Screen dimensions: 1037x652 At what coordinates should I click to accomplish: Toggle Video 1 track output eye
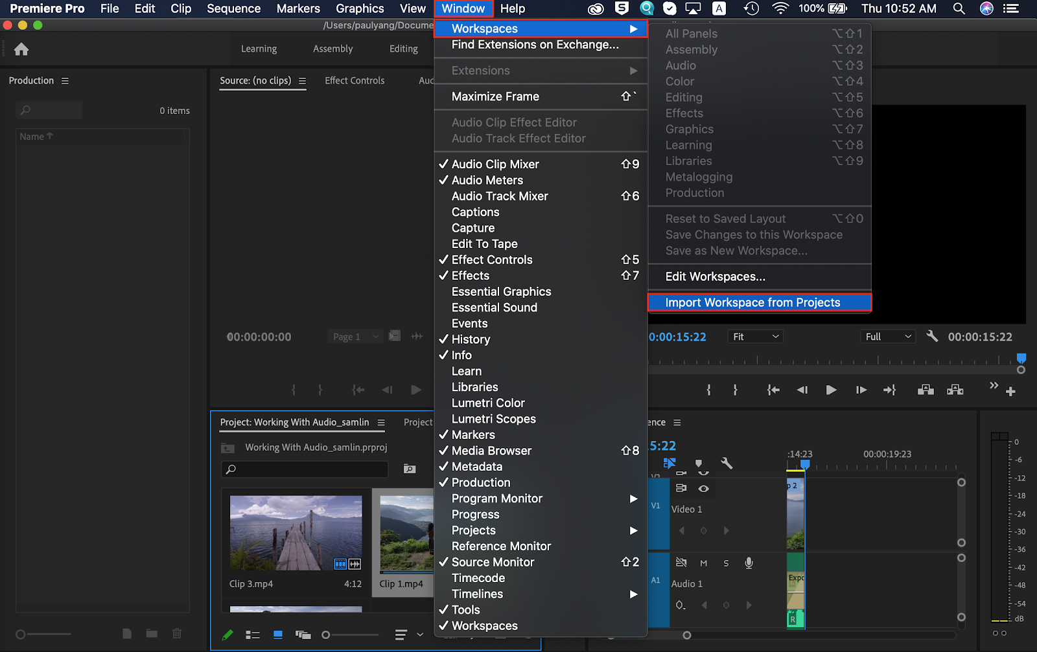pyautogui.click(x=703, y=489)
